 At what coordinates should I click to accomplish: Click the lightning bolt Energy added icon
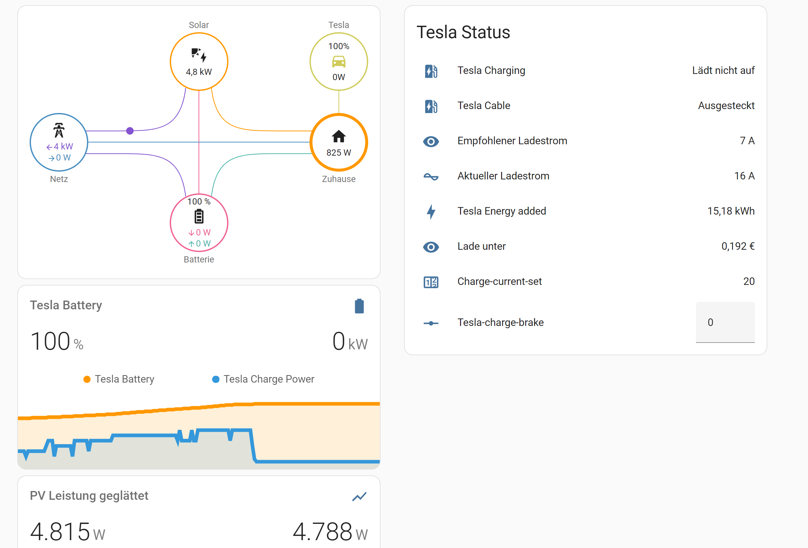(431, 211)
